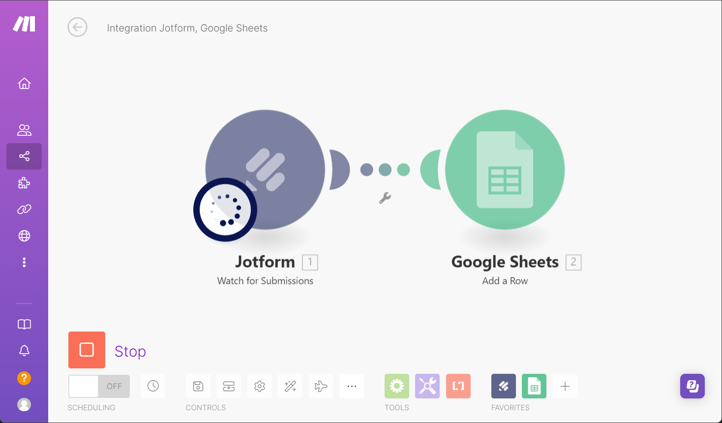Open the More controls ellipsis menu
The image size is (722, 423).
pos(352,386)
